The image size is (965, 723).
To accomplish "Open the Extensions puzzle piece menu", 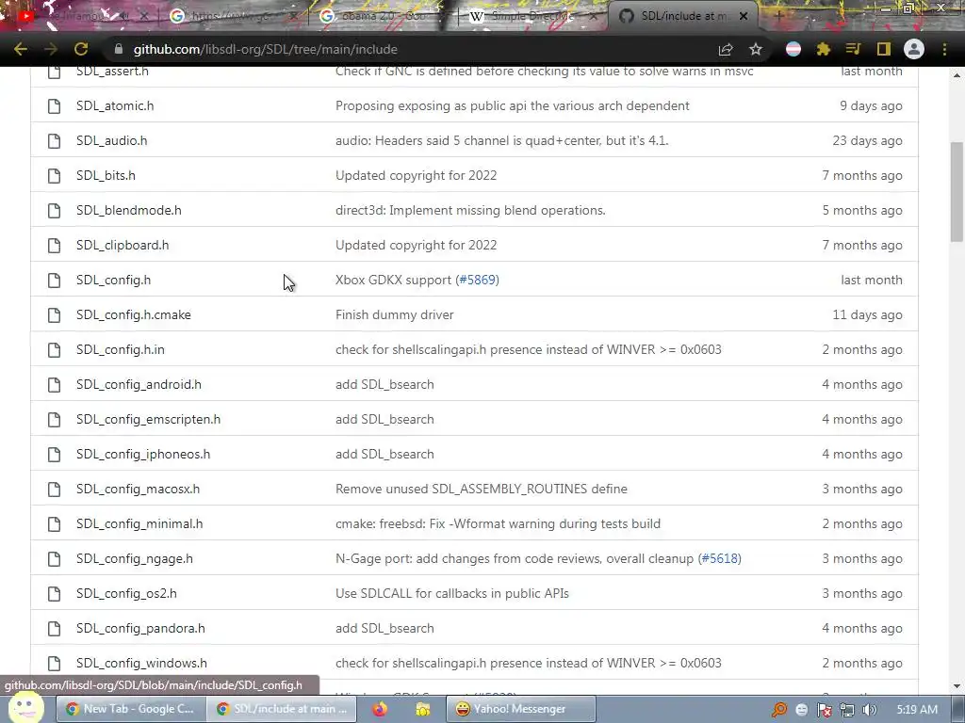I will [x=824, y=49].
